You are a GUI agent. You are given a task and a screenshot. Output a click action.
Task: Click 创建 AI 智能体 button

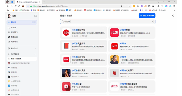[x=147, y=15]
